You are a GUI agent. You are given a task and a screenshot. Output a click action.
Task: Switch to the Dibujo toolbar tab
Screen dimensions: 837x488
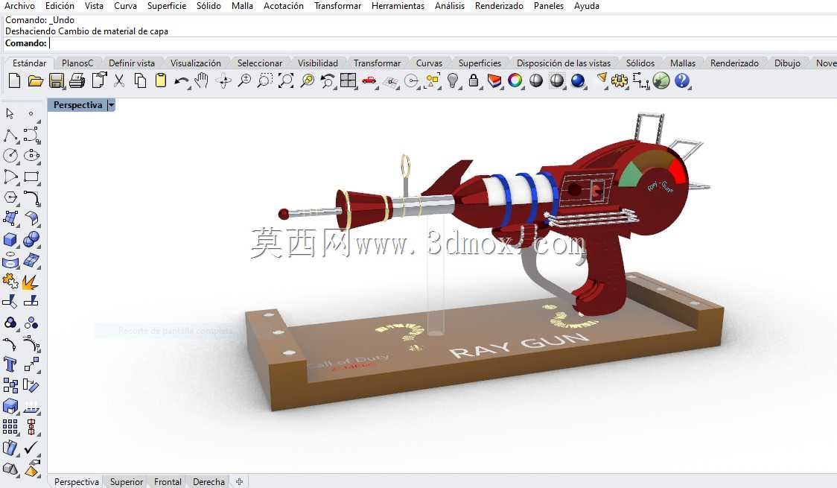coord(787,63)
